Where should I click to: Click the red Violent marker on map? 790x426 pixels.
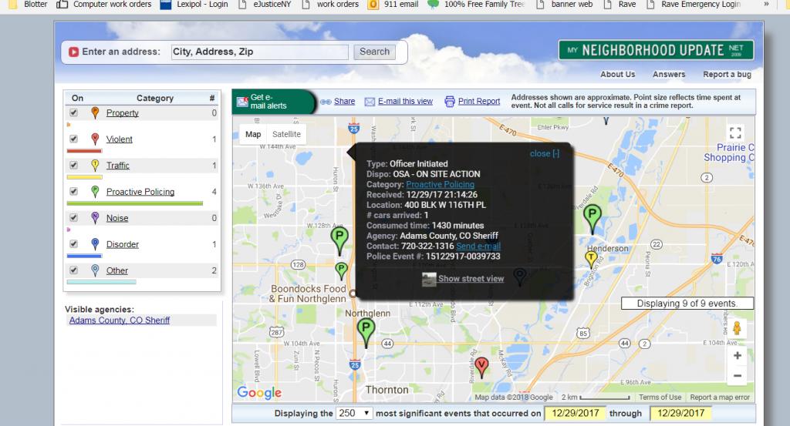(x=481, y=364)
